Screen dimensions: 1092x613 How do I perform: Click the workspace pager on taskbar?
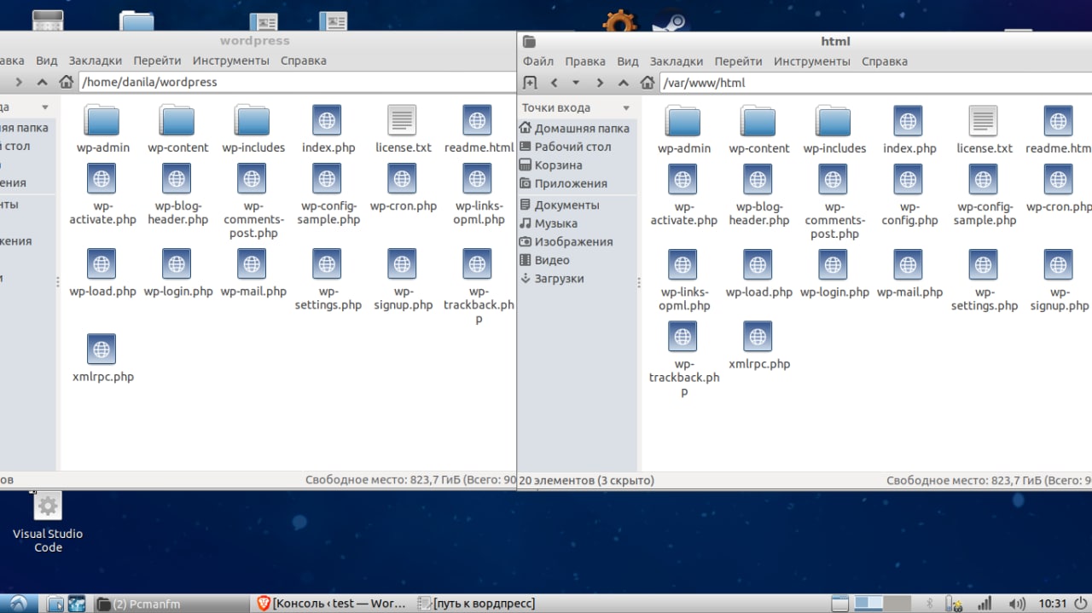(883, 604)
